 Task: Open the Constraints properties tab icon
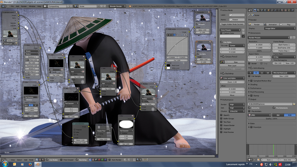272,10
